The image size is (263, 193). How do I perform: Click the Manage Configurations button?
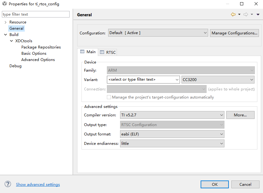pos(234,33)
